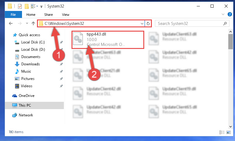
Task: Select the tipp443.dll file
Action: (108, 40)
